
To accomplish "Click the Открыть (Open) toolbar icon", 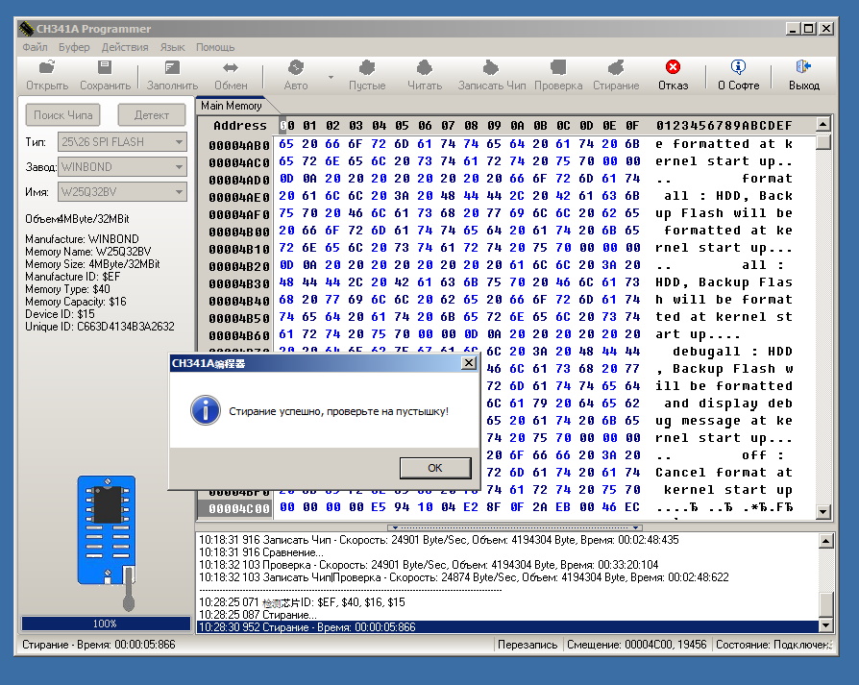I will (x=46, y=68).
